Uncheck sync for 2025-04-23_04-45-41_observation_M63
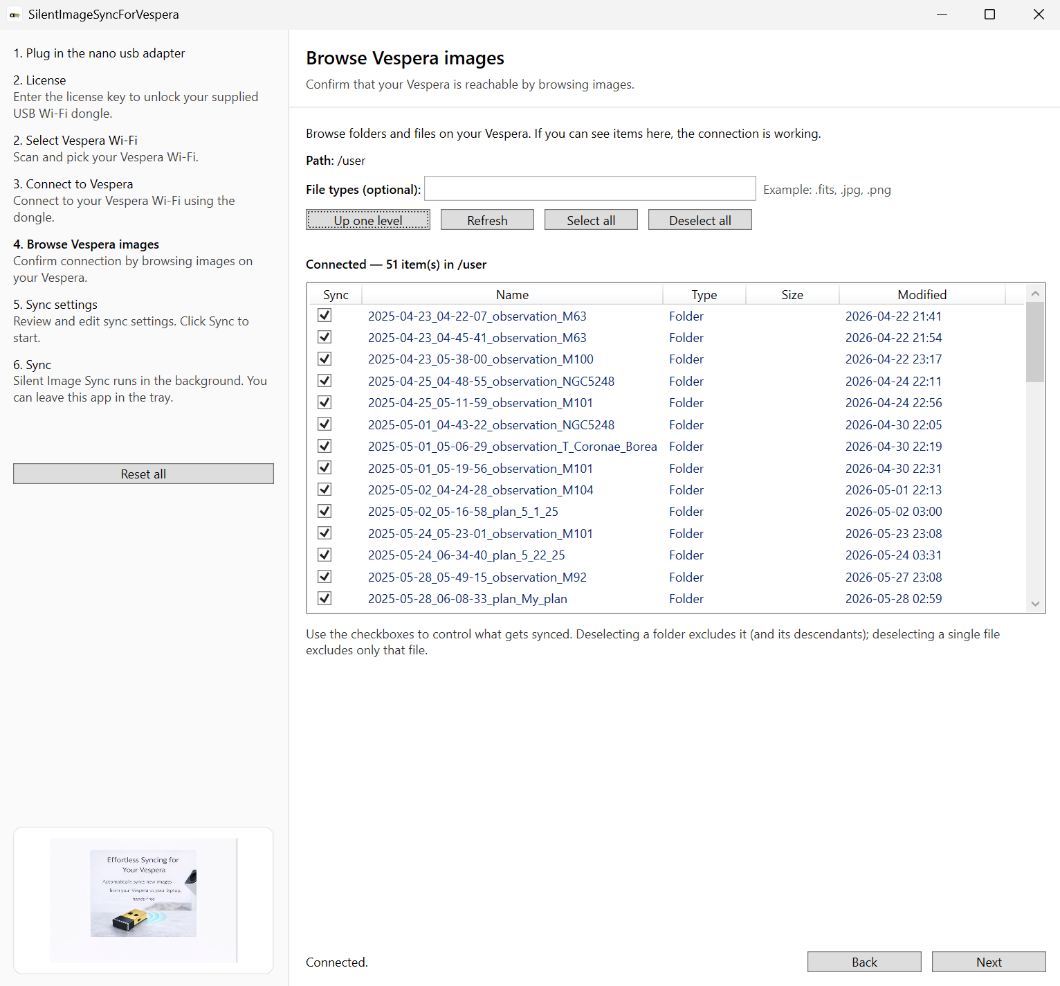1060x986 pixels. (x=325, y=337)
